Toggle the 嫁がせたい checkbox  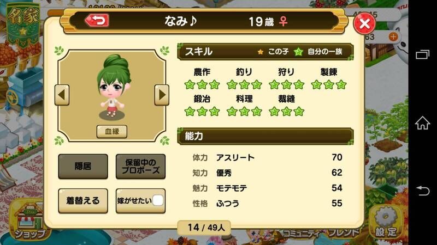point(158,200)
